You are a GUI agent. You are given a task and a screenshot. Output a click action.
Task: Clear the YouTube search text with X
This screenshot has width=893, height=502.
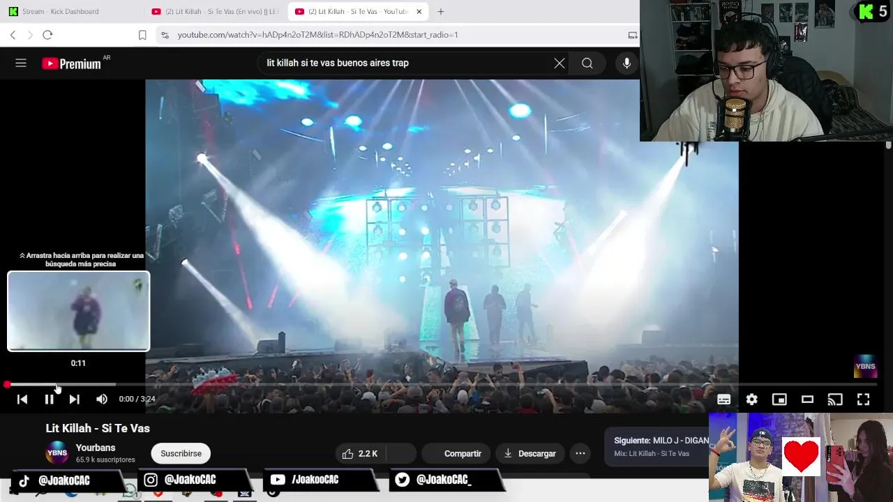[x=560, y=63]
